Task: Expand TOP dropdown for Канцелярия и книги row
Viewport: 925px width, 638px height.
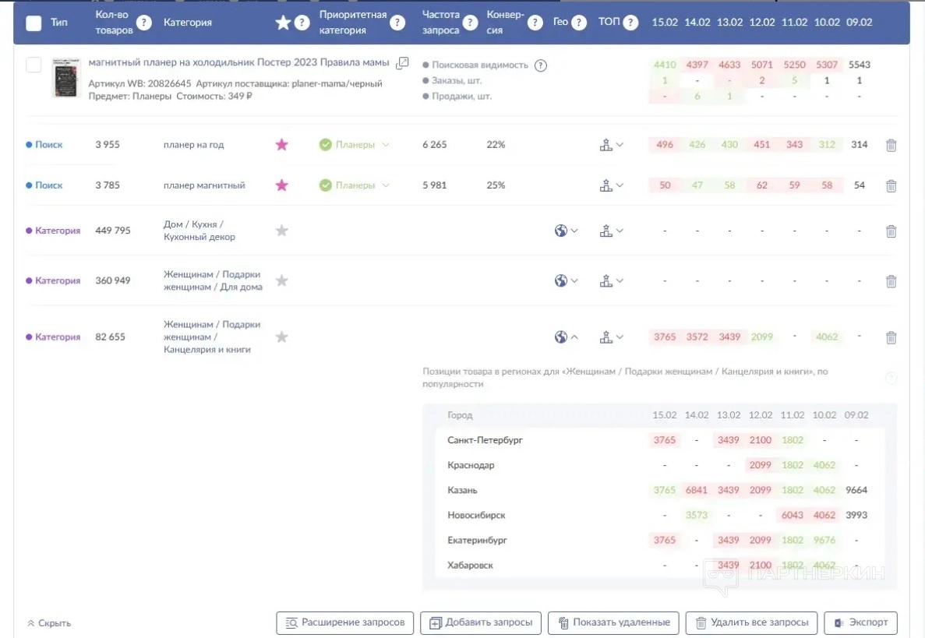Action: [x=612, y=337]
